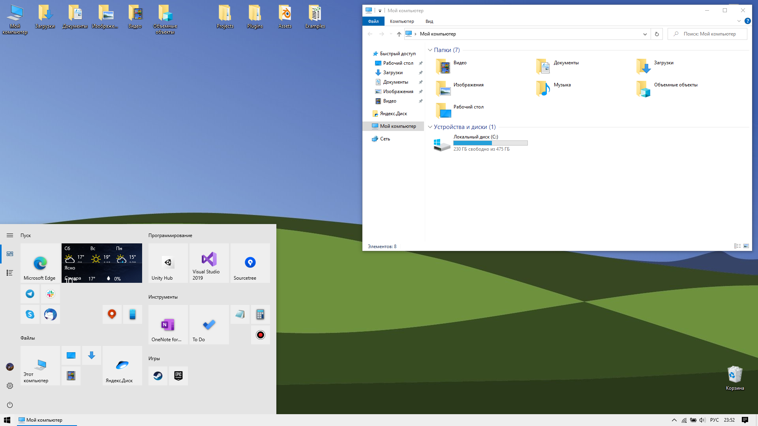Launch the Steam tile
This screenshot has width=758, height=426.
coord(158,376)
